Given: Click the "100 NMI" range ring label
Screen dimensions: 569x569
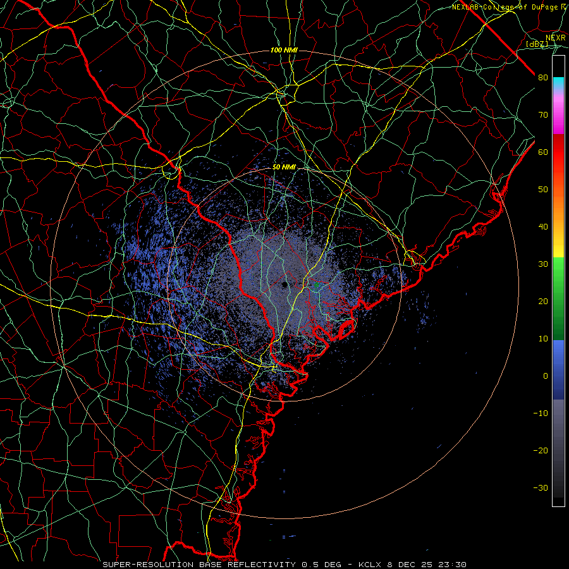Looking at the screenshot, I should click(x=284, y=50).
